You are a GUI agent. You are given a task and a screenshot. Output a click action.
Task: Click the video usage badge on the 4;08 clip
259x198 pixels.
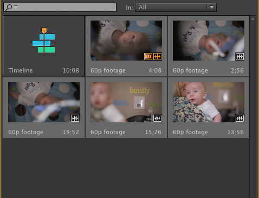tap(148, 57)
